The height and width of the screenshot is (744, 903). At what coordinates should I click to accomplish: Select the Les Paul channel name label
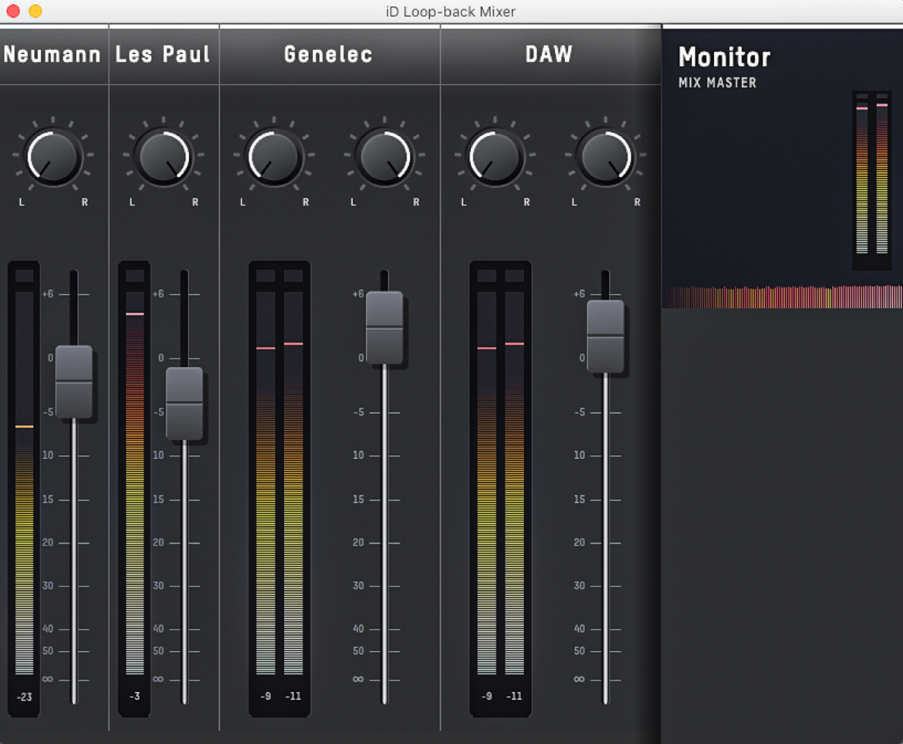pos(163,54)
